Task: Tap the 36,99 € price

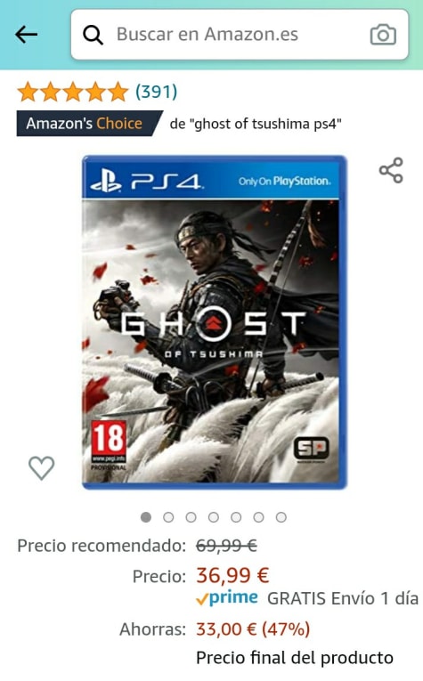Action: [232, 575]
